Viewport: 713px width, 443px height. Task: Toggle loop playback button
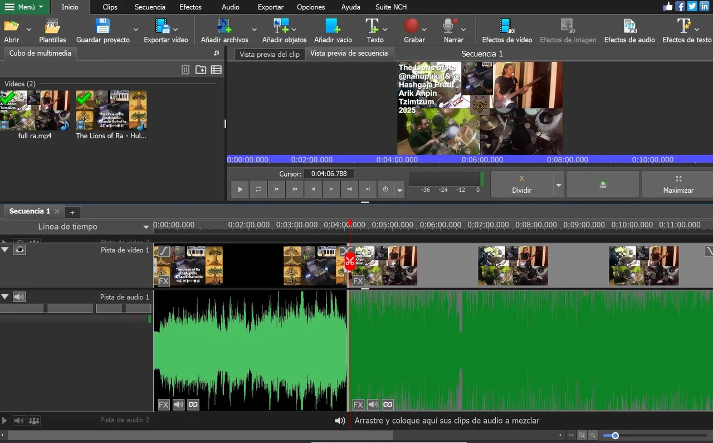point(258,189)
